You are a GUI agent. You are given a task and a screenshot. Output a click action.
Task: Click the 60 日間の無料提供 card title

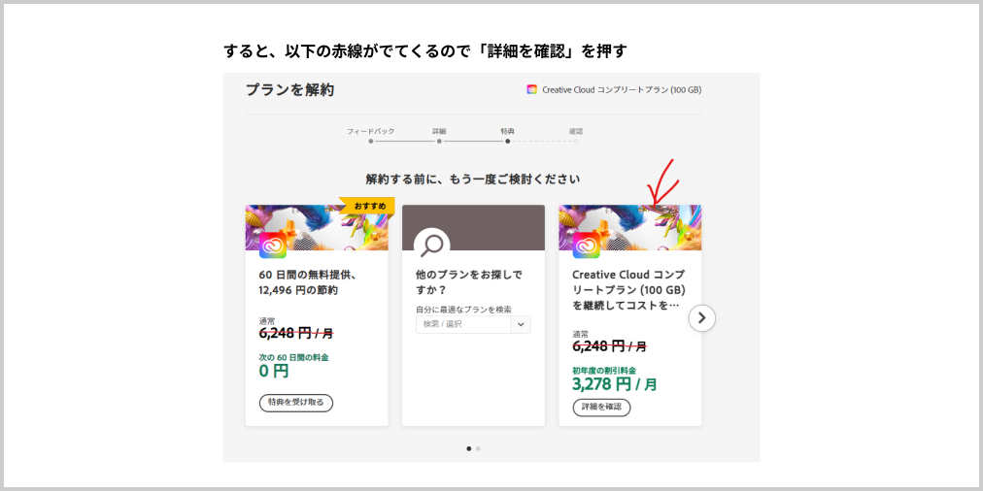tap(309, 282)
